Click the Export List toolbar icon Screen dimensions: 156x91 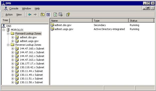tap(60, 14)
